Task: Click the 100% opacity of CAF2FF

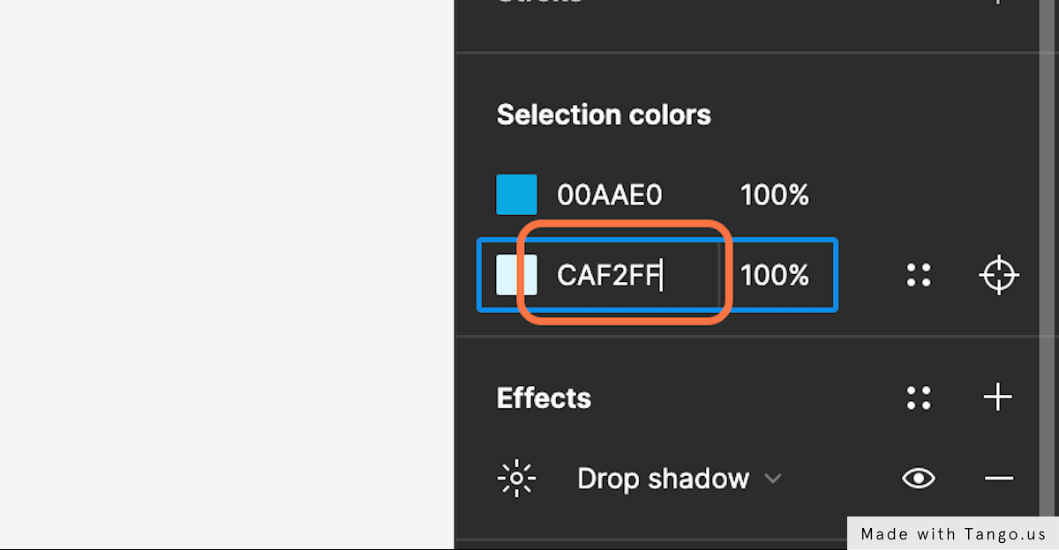Action: [775, 275]
